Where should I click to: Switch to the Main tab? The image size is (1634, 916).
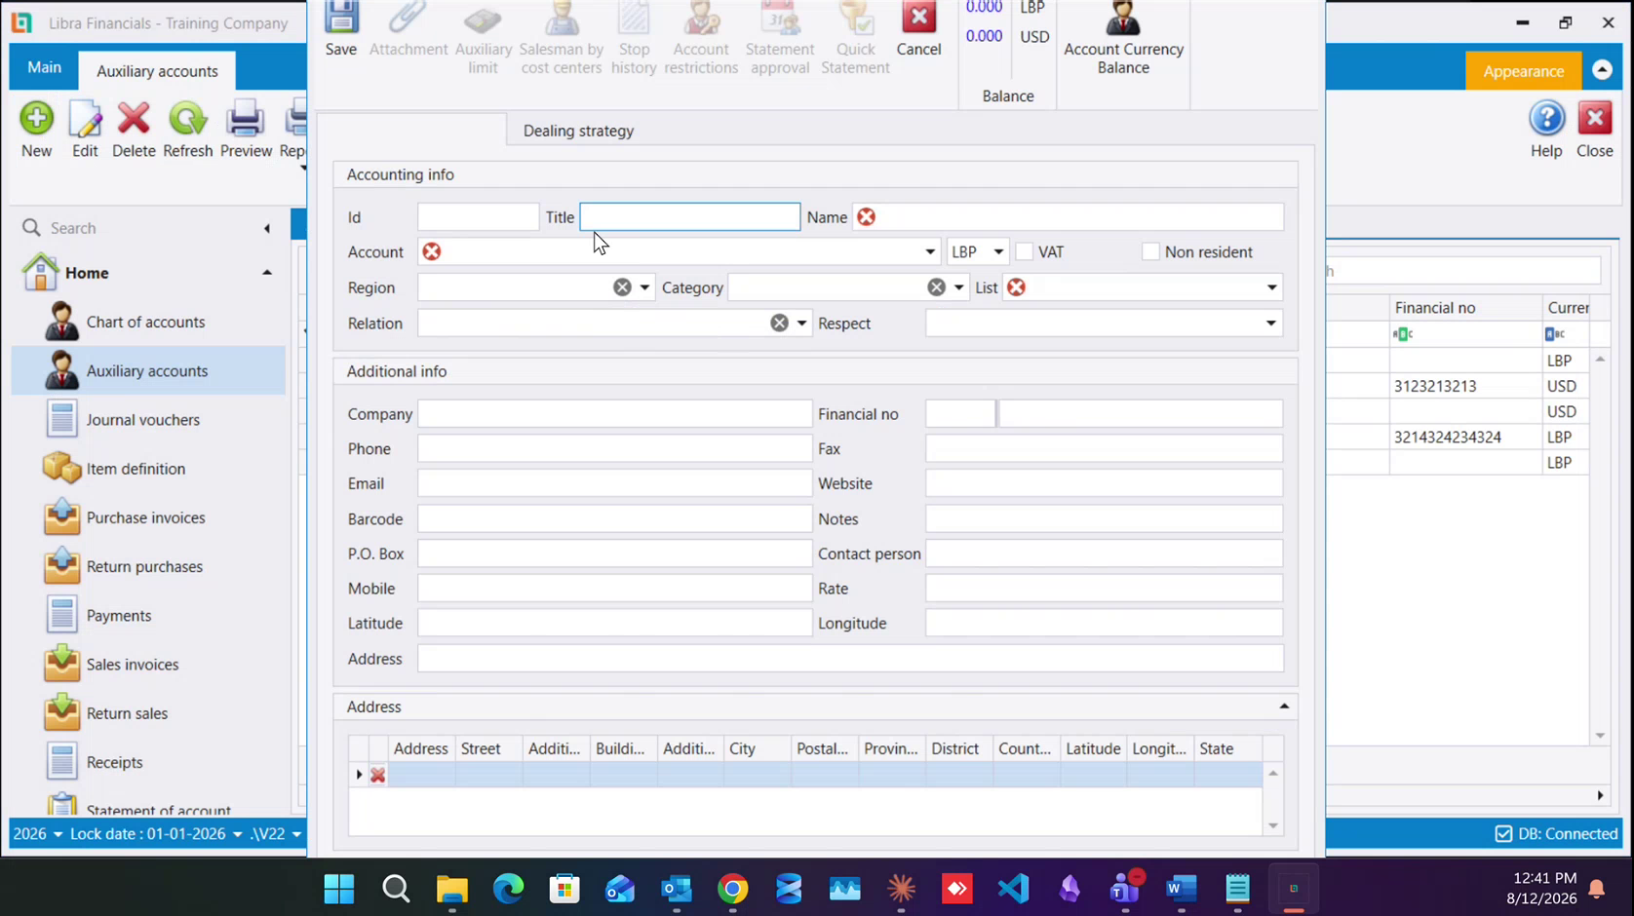point(44,67)
